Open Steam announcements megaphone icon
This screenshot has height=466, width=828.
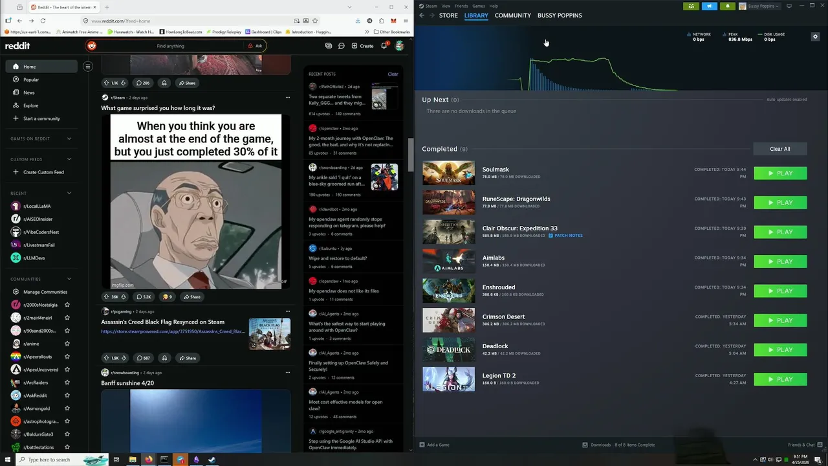pyautogui.click(x=709, y=6)
